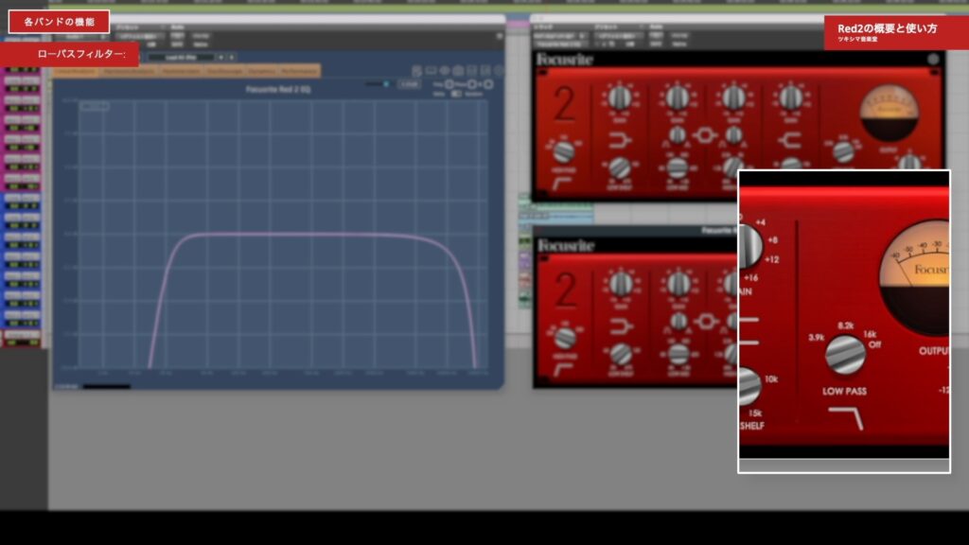Click the SHELF frequency knob in the inset
The image size is (969, 545).
[x=749, y=386]
